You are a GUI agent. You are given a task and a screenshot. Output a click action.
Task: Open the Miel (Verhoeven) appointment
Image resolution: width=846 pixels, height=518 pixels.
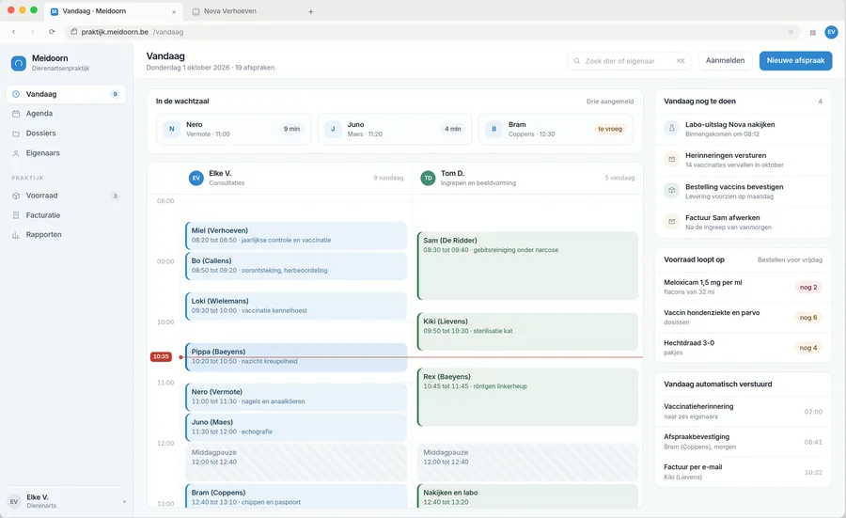click(x=296, y=235)
